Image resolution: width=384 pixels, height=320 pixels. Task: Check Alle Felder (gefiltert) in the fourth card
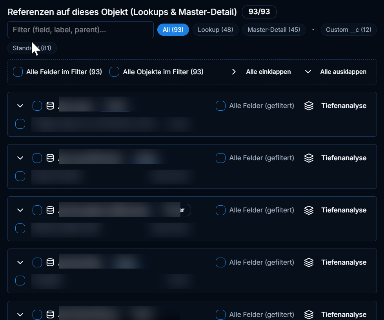point(221,263)
